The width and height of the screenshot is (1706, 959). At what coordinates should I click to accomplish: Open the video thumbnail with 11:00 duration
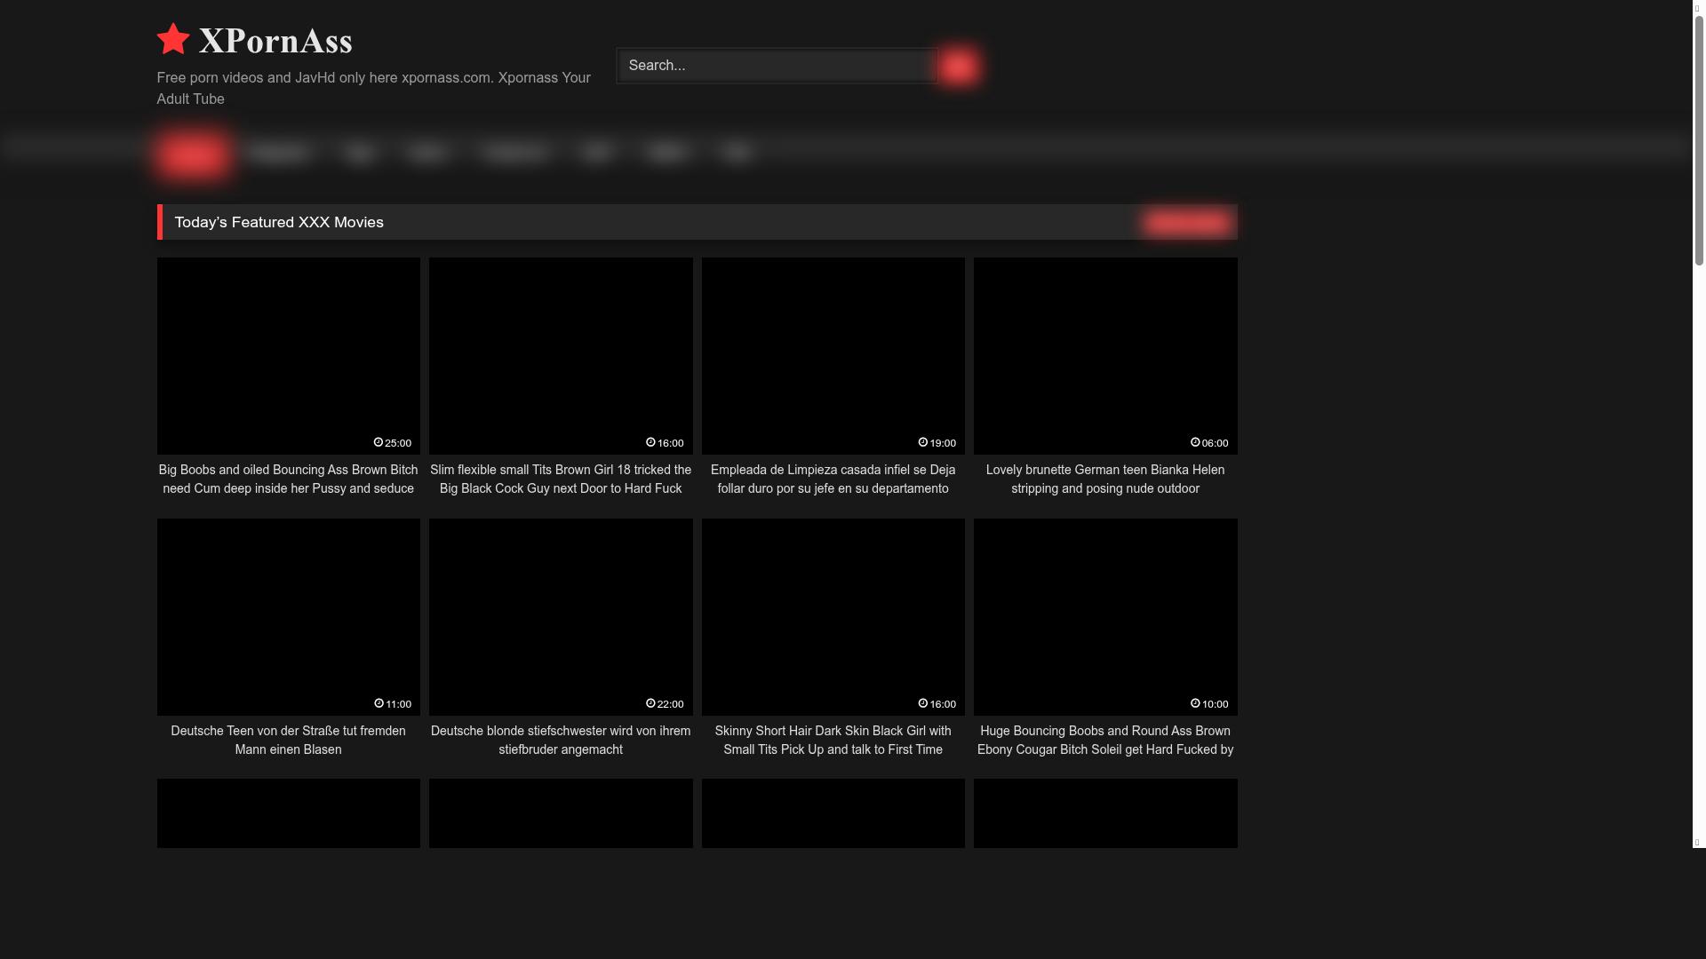point(288,616)
